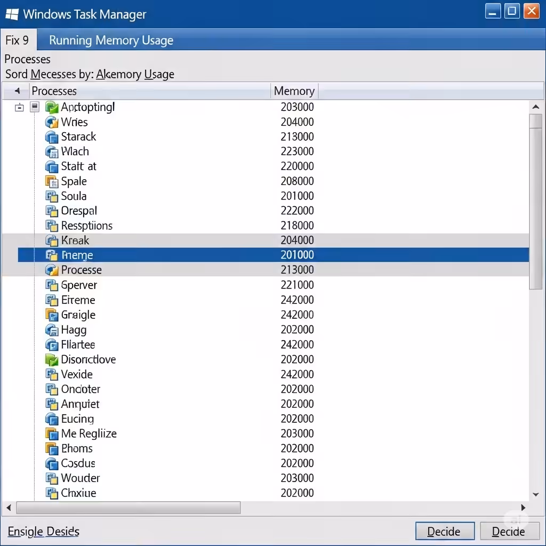The image size is (546, 546).
Task: Click the icon beside Me Regliize
Action: tap(52, 433)
